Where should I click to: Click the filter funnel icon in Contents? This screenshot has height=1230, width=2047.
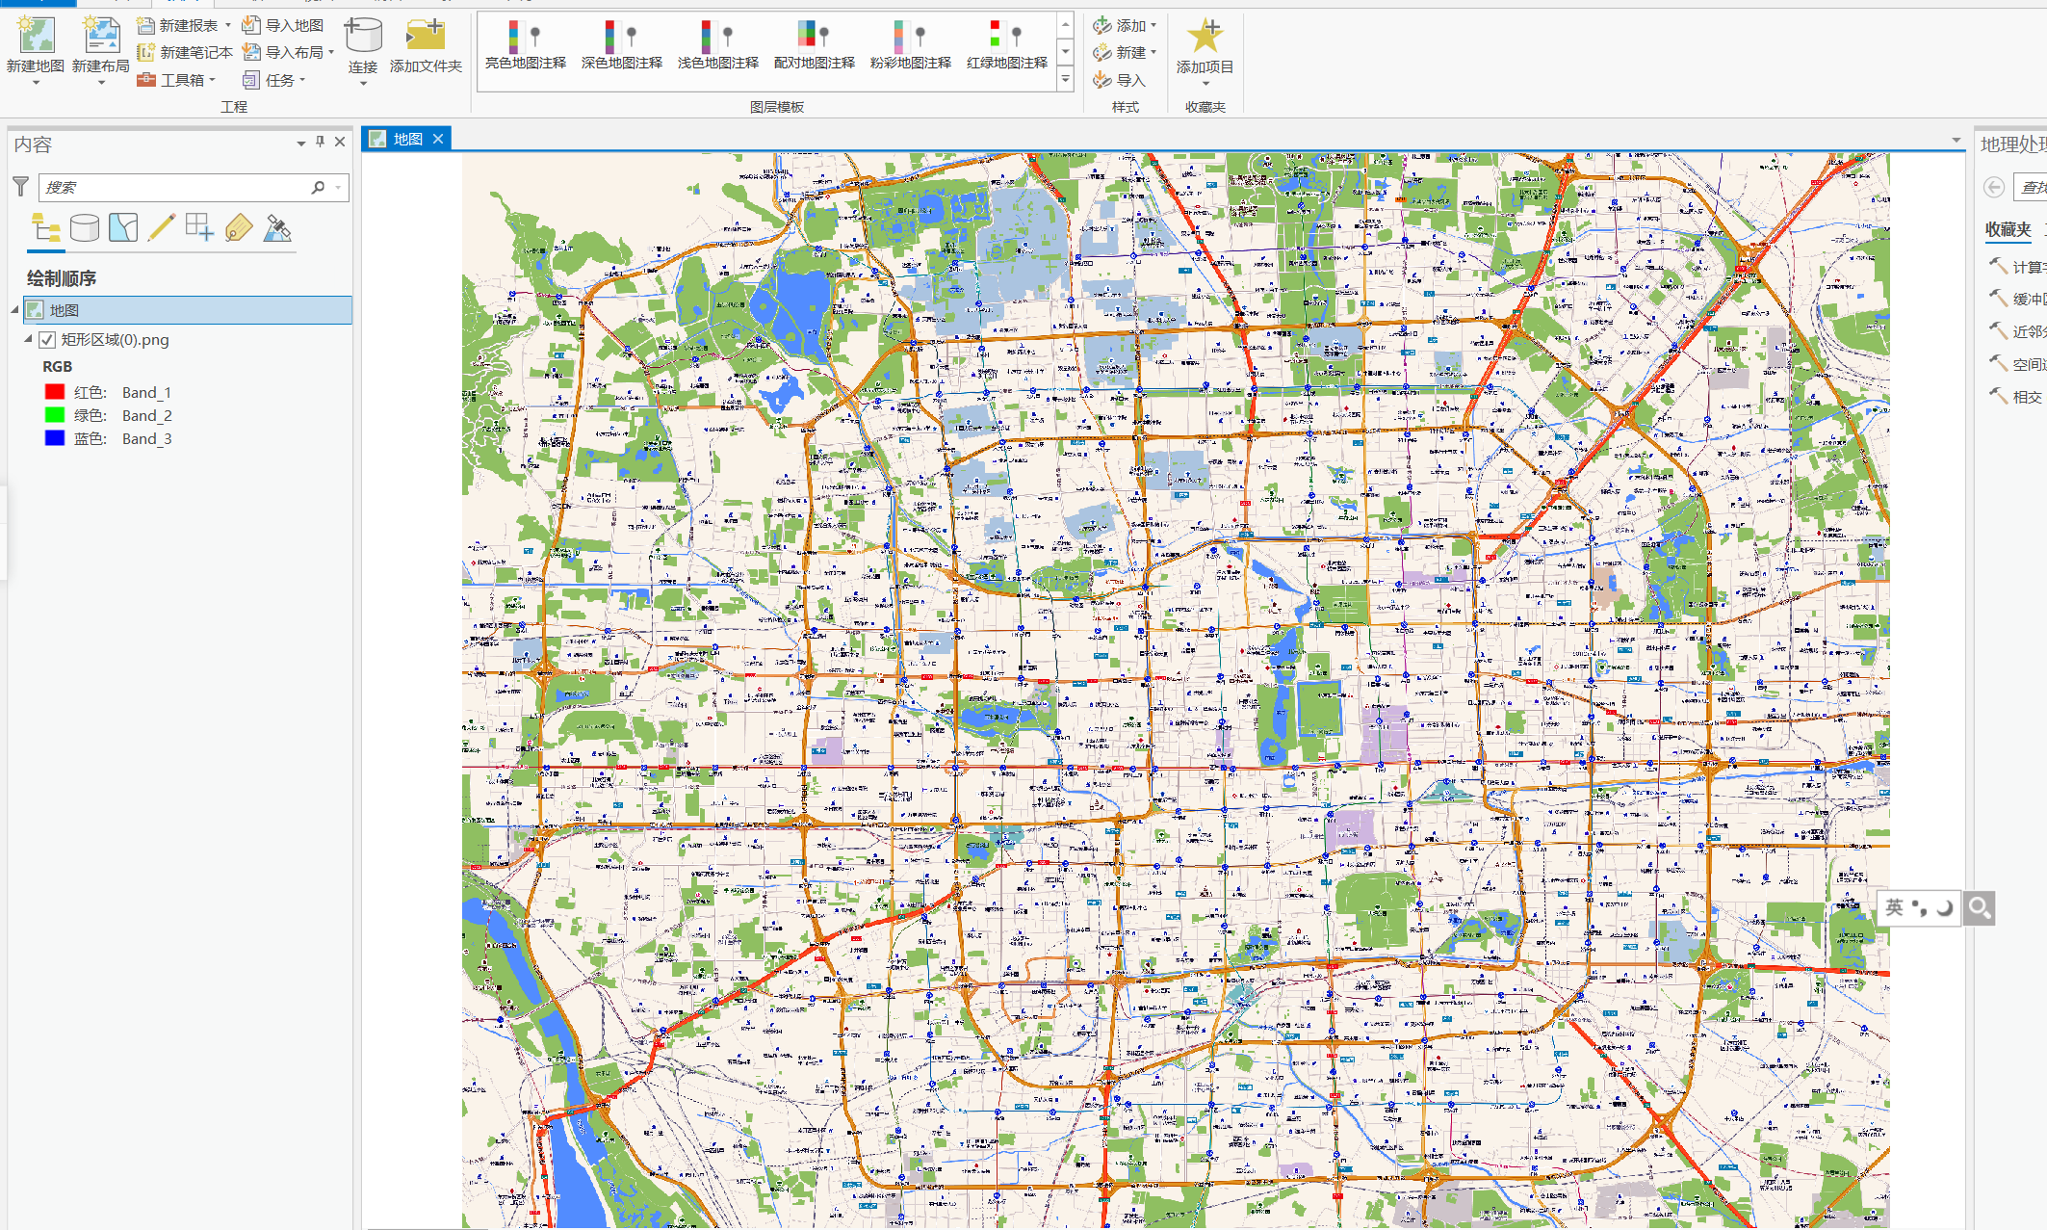click(x=20, y=187)
